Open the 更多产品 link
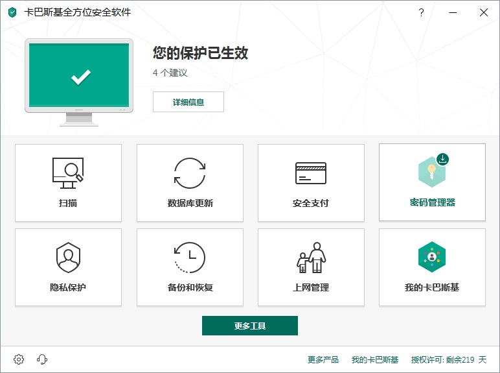Screen dimensions: 500x373 coord(323,359)
